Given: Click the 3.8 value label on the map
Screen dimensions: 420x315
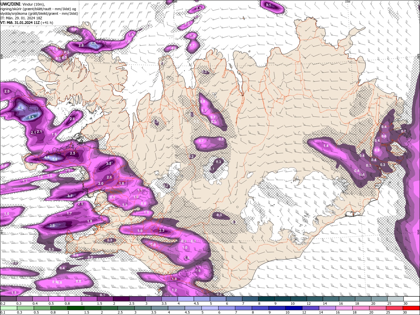Looking at the screenshot, I should pos(52,225).
